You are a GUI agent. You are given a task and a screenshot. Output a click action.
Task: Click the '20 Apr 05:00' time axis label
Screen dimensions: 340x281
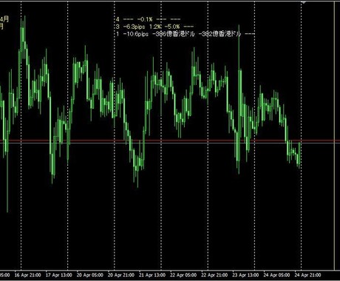click(90, 275)
